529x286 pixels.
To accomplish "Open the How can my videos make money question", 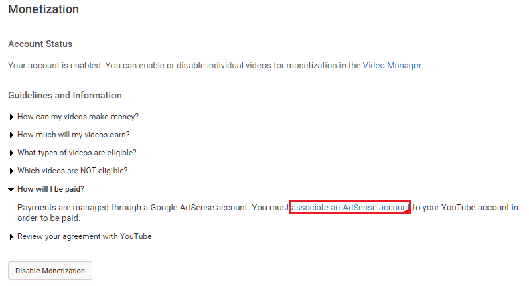I will 78,117.
